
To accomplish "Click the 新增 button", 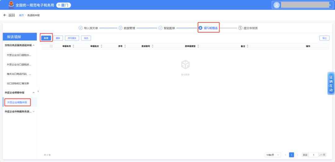I will coord(46,38).
